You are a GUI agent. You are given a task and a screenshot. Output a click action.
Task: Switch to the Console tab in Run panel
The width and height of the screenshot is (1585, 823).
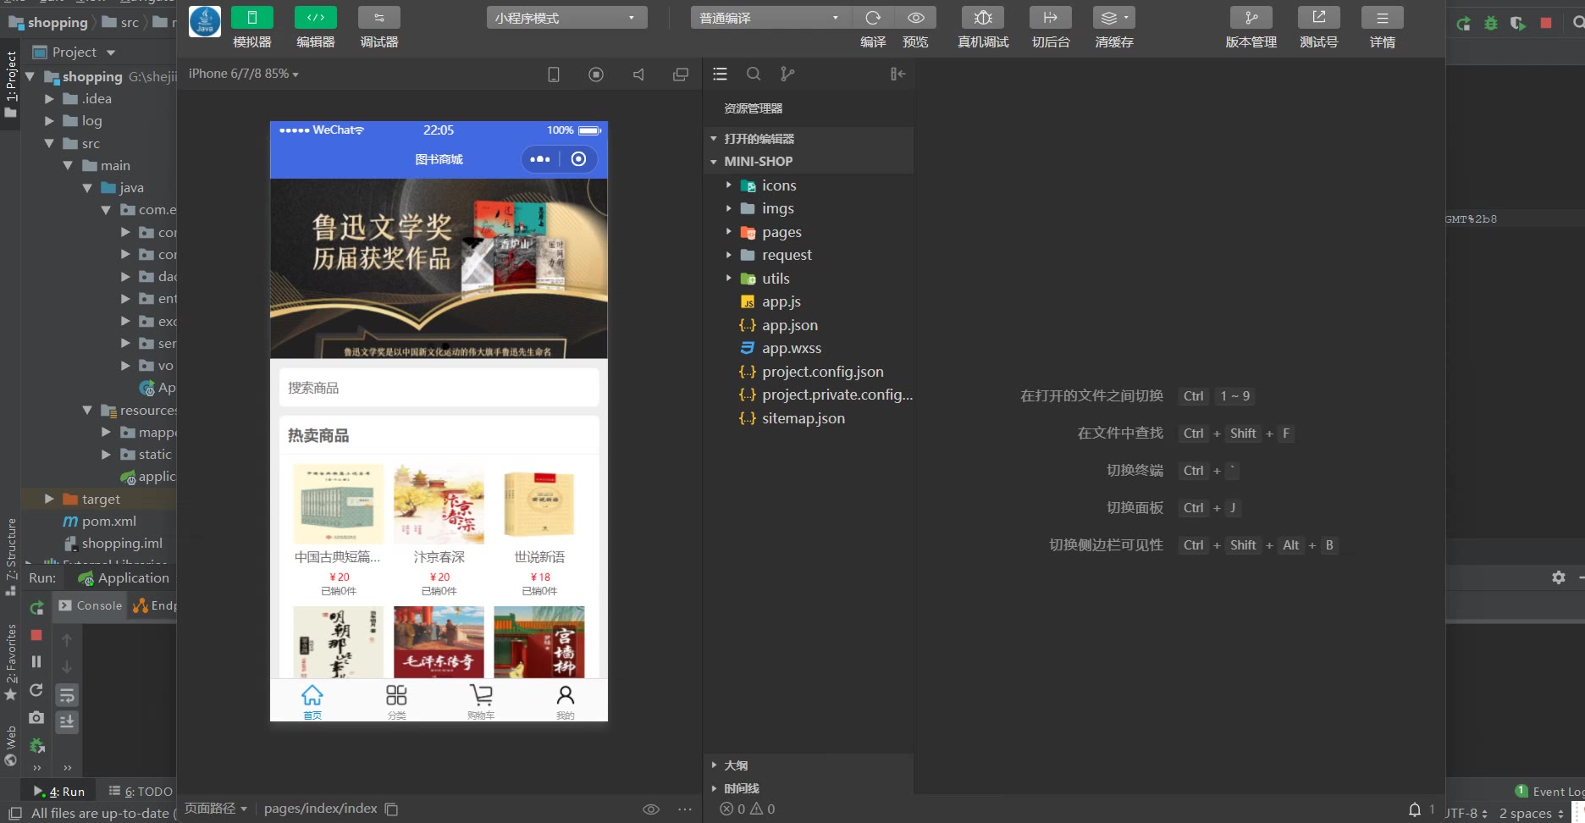click(x=91, y=605)
